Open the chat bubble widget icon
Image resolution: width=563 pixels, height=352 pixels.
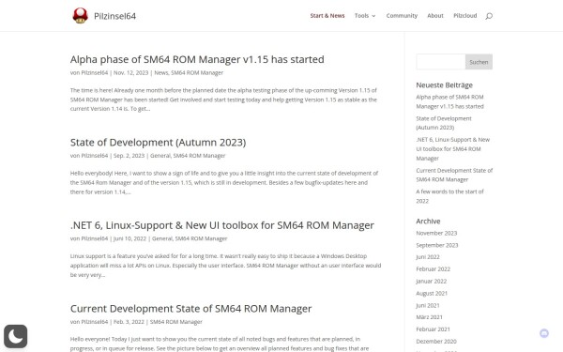(544, 333)
